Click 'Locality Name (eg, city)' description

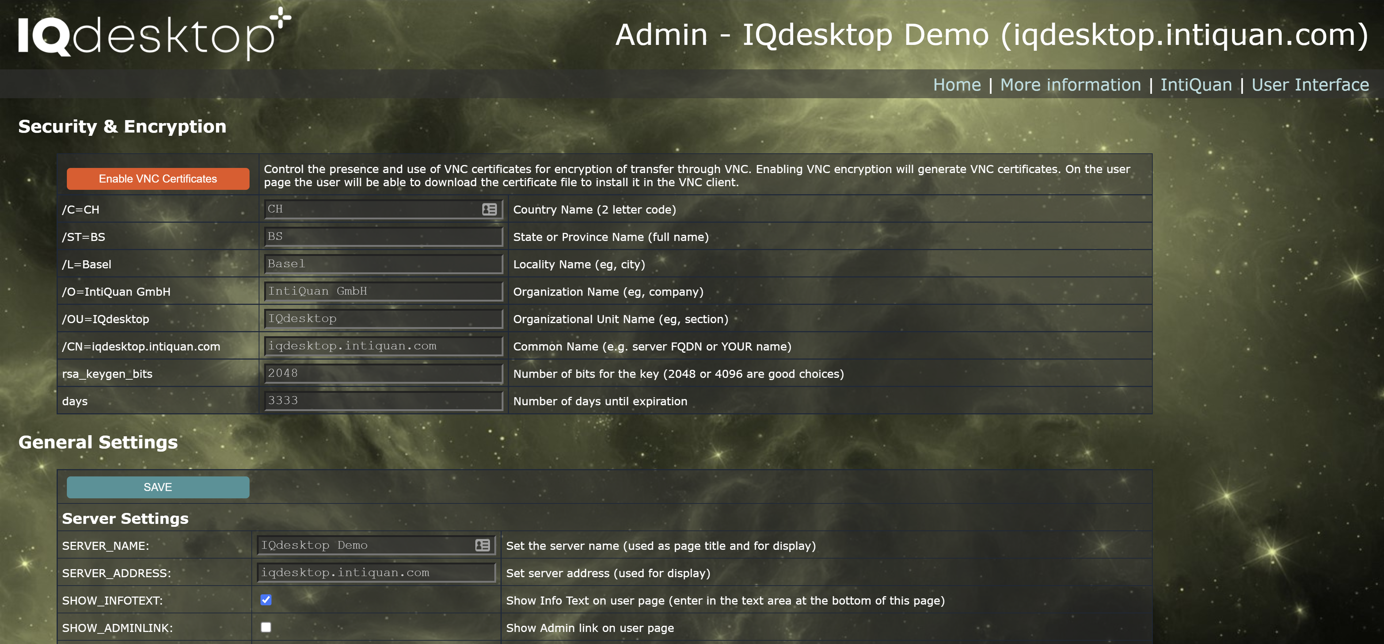[x=579, y=265]
